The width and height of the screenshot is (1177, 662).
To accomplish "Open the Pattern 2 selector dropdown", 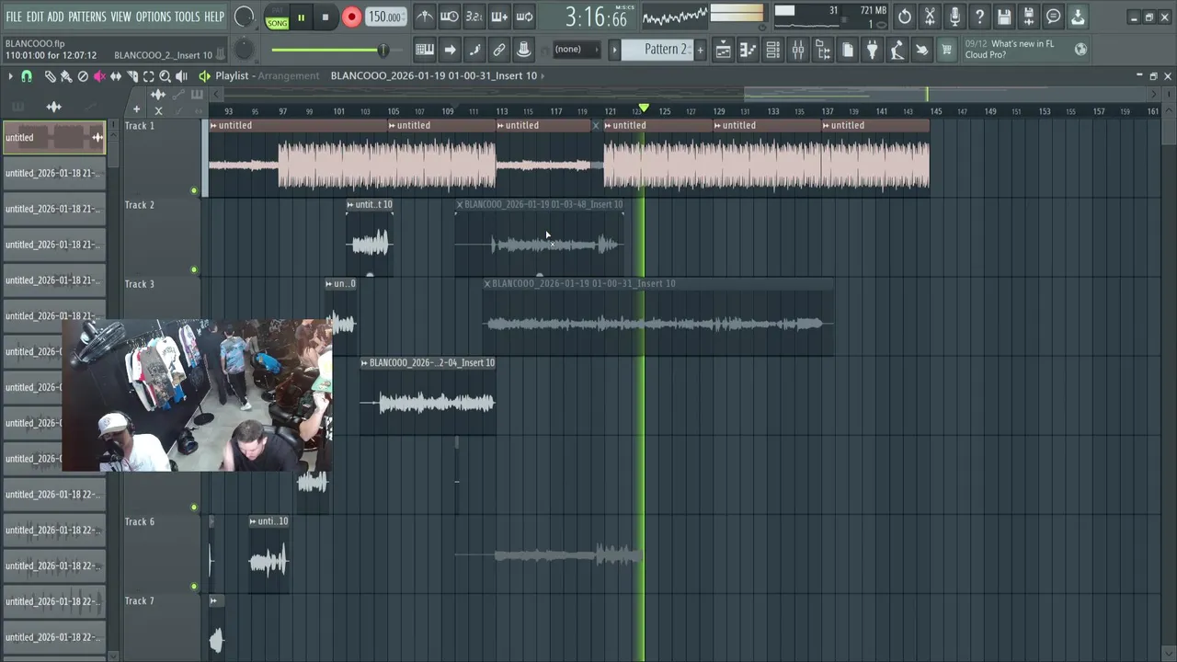I will pyautogui.click(x=658, y=50).
